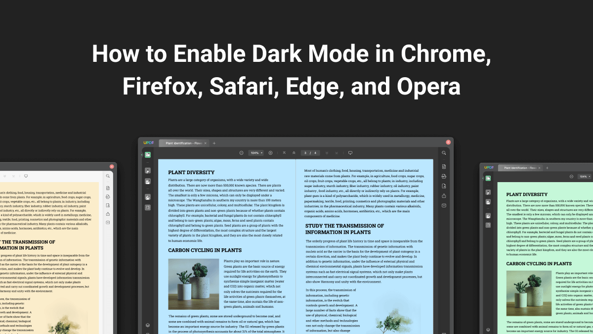
Task: Click the UPDF logo in the top-left corner
Action: (x=148, y=143)
